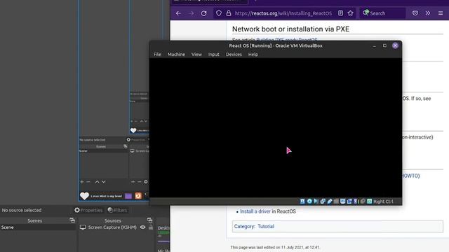Image resolution: width=449 pixels, height=252 pixels.
Task: Click the 'No source selected' label in OBS
Action: pos(22,210)
